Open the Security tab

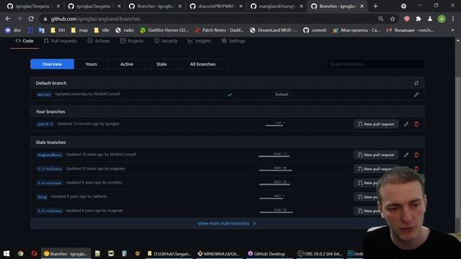[166, 41]
